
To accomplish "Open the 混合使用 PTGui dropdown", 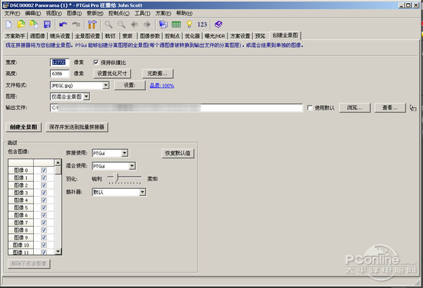I will [132, 166].
